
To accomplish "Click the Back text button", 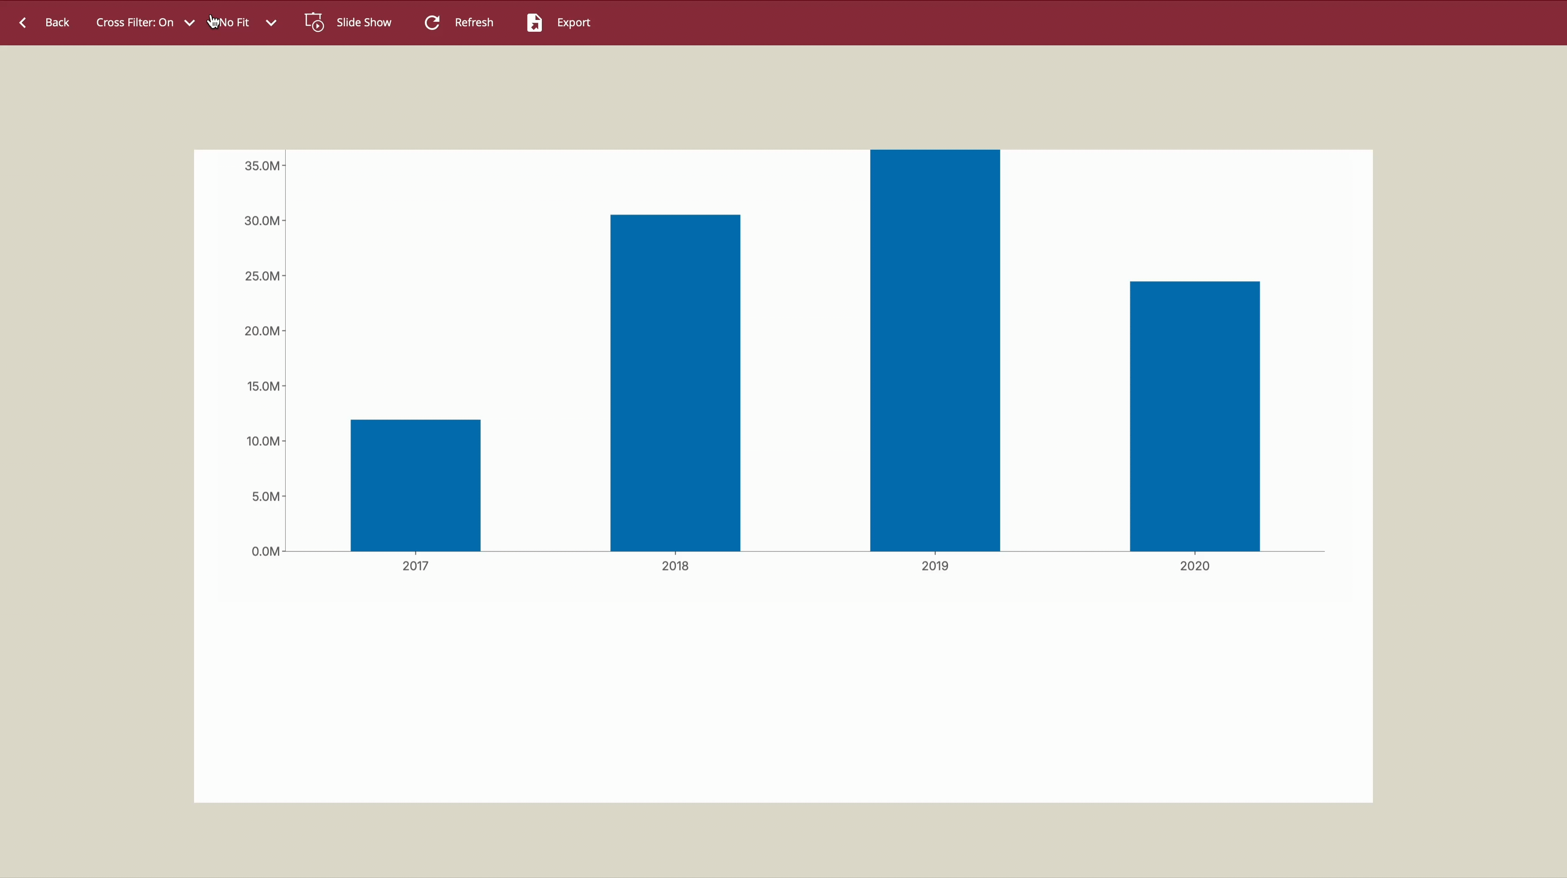I will [57, 23].
